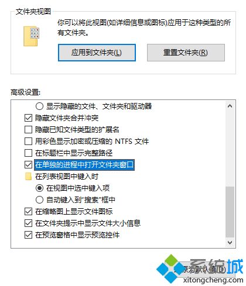Click the 重置文件夹(R) button
This screenshot has width=246, height=286.
tap(186, 53)
